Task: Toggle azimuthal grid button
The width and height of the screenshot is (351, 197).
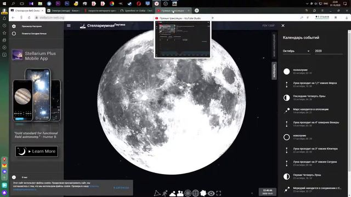Action: (188, 193)
